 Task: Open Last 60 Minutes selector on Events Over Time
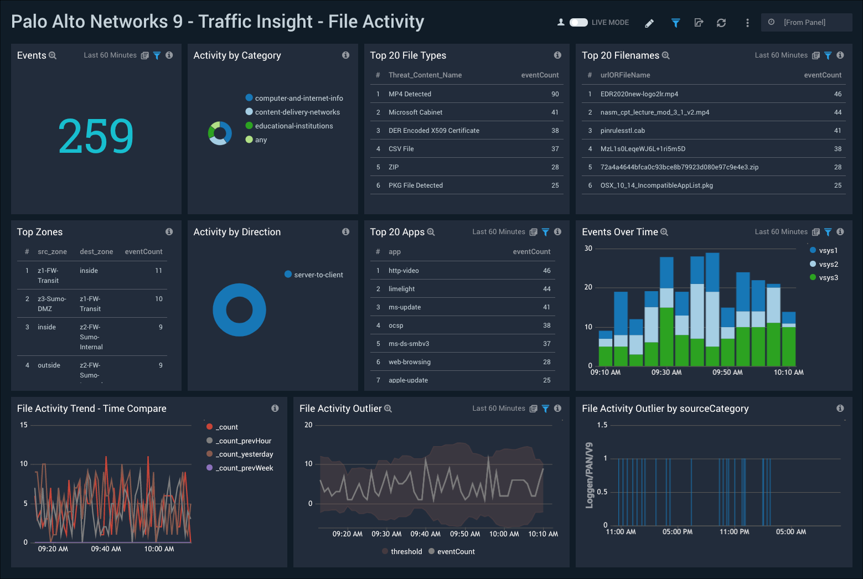[x=781, y=232]
